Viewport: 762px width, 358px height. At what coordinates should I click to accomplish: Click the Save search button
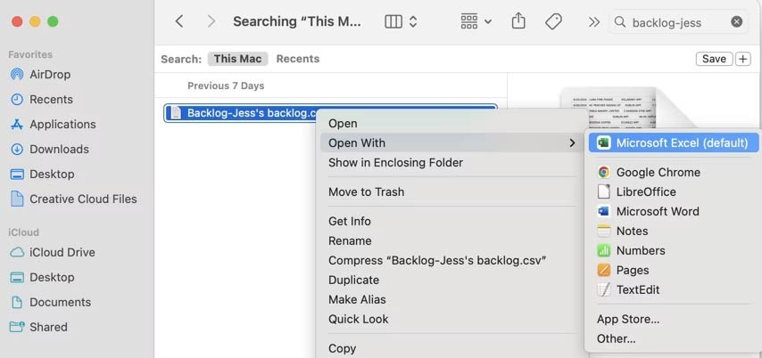(714, 59)
